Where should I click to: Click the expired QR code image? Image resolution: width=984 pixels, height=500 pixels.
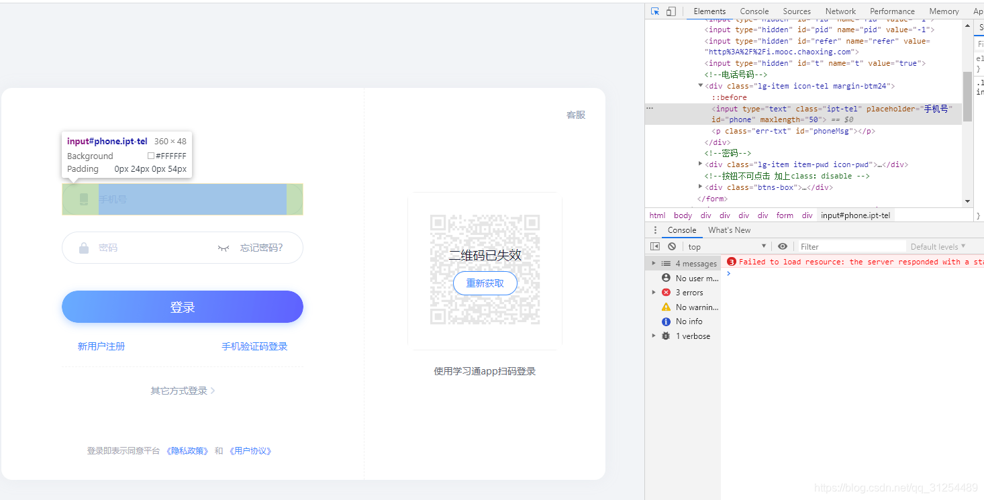[485, 270]
